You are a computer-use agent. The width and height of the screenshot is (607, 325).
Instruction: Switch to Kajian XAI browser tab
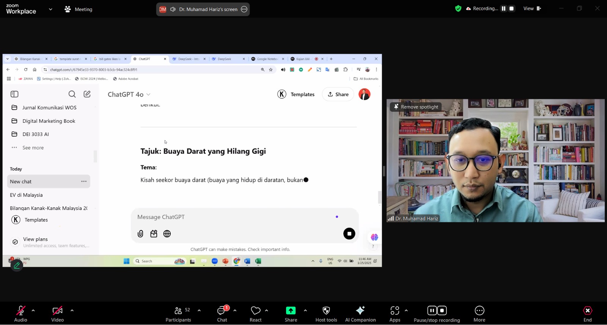coord(307,59)
